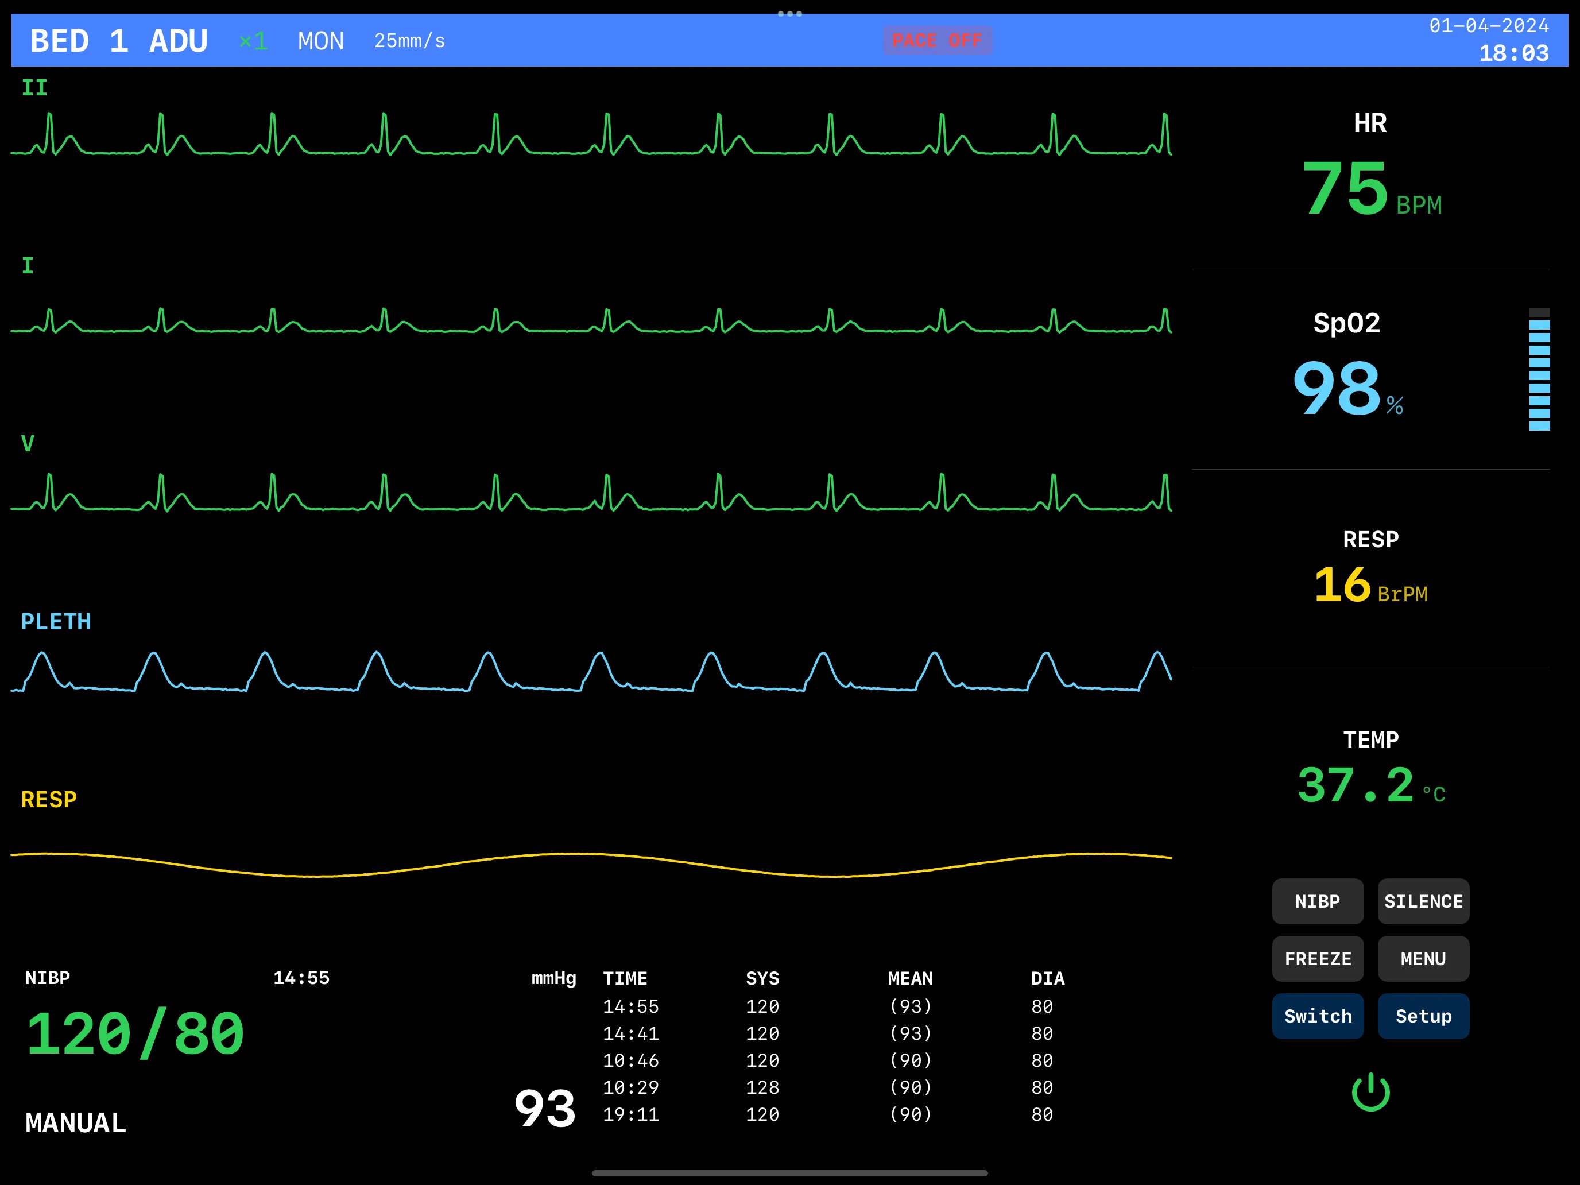
Task: Open the MENU button
Action: pos(1423,959)
